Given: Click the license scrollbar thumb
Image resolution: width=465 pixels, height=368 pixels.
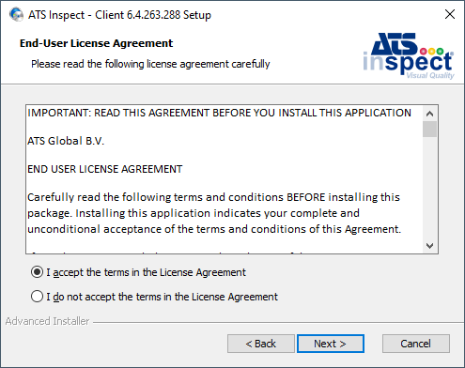Looking at the screenshot, I should [x=429, y=129].
